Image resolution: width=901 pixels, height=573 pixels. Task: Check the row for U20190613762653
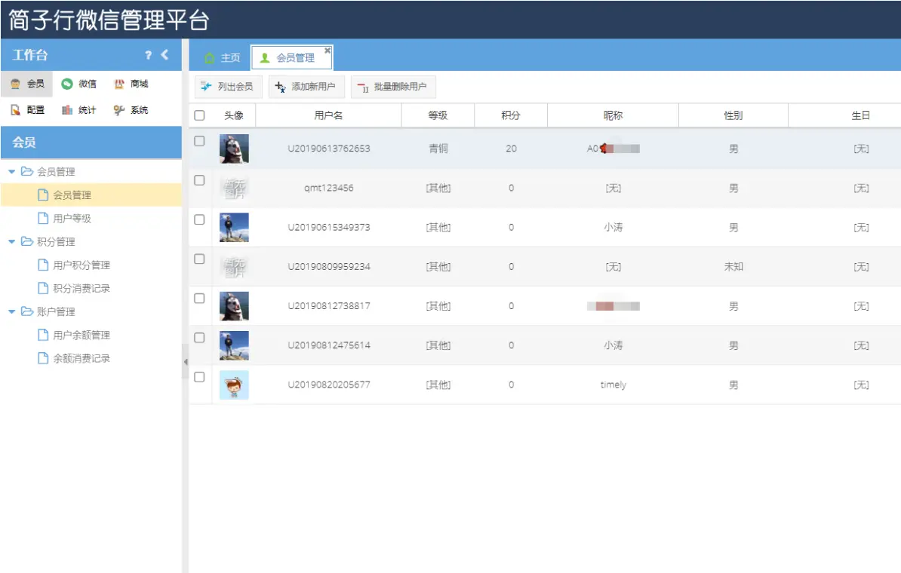tap(199, 141)
